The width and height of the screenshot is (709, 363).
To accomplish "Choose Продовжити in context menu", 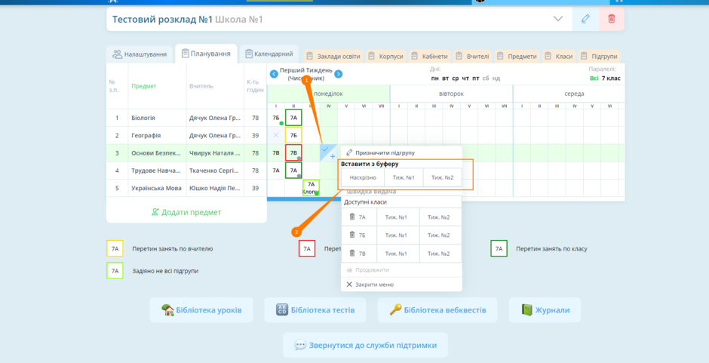I will (x=401, y=269).
